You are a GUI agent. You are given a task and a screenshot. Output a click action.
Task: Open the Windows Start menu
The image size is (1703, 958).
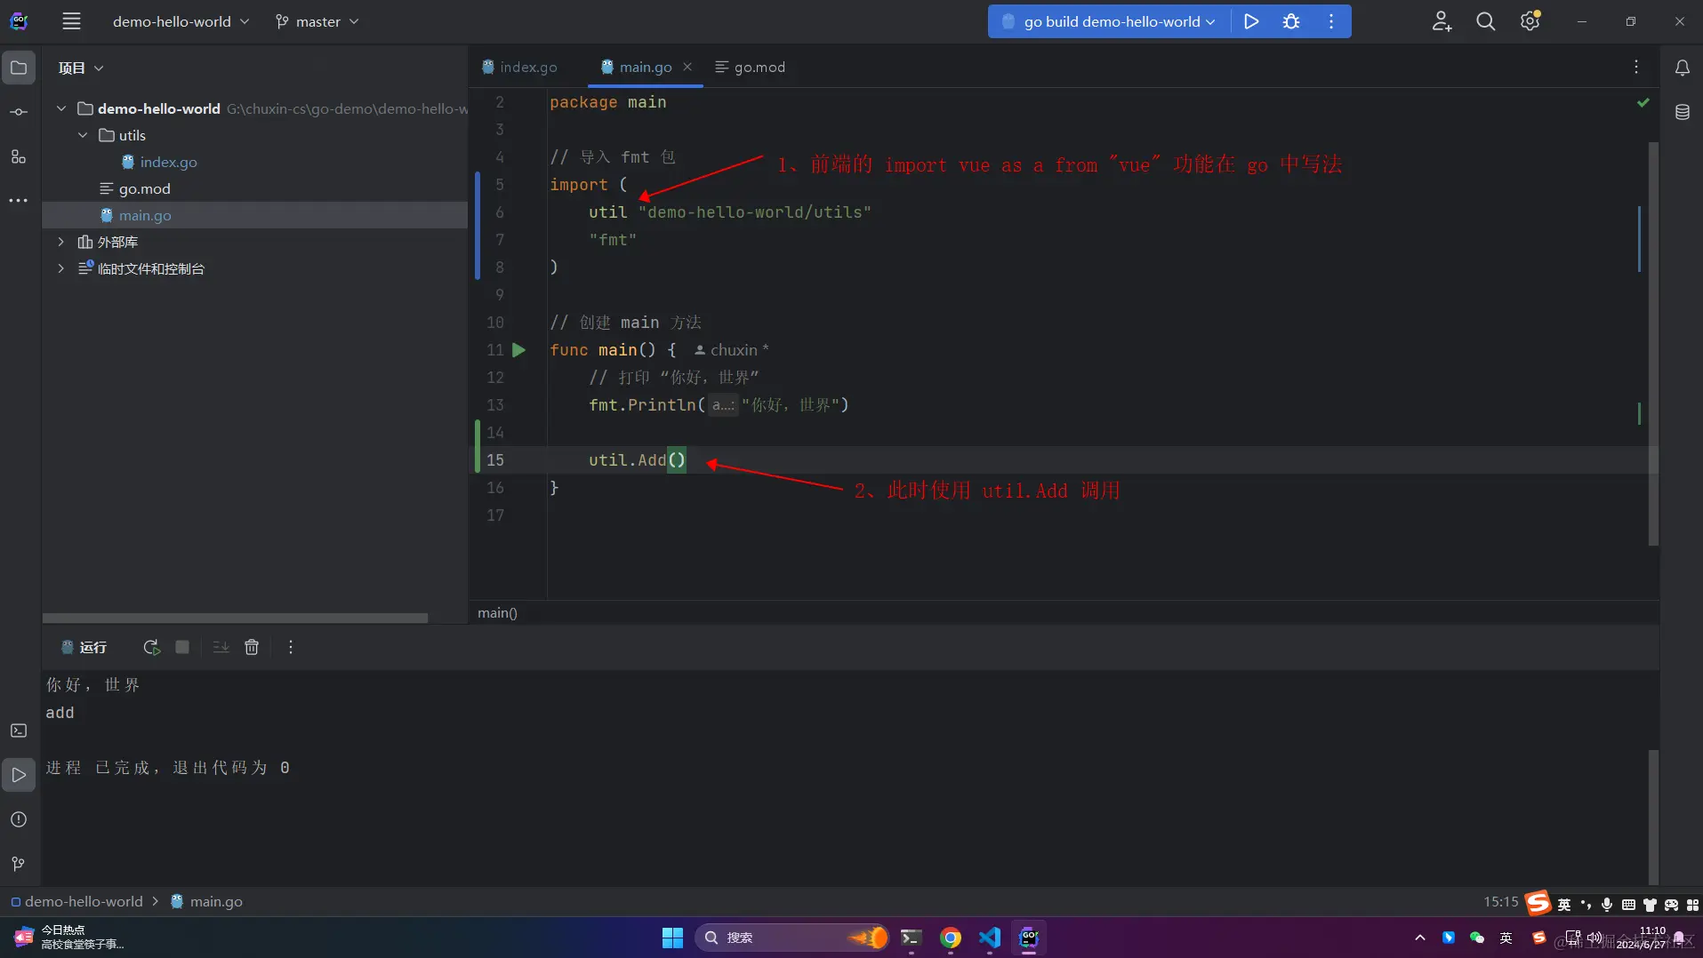(x=672, y=938)
